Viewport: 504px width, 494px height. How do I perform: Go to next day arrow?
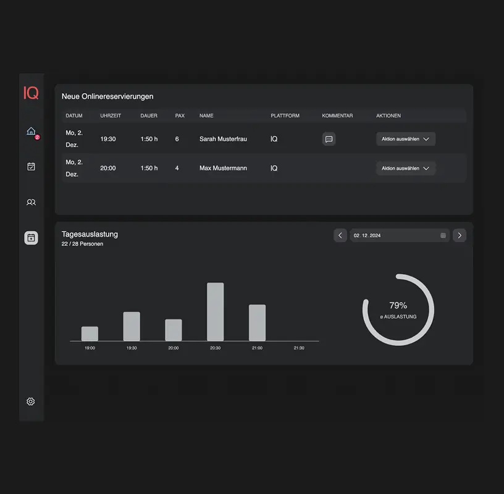[459, 235]
